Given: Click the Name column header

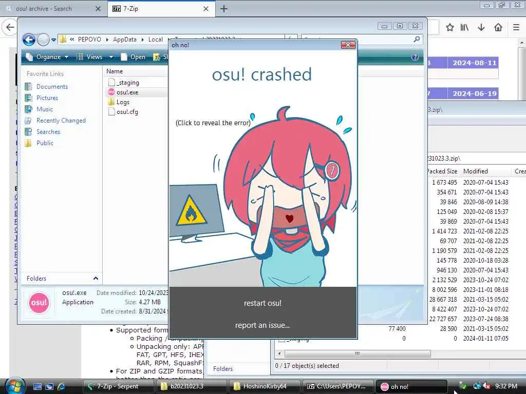Looking at the screenshot, I should coord(115,71).
